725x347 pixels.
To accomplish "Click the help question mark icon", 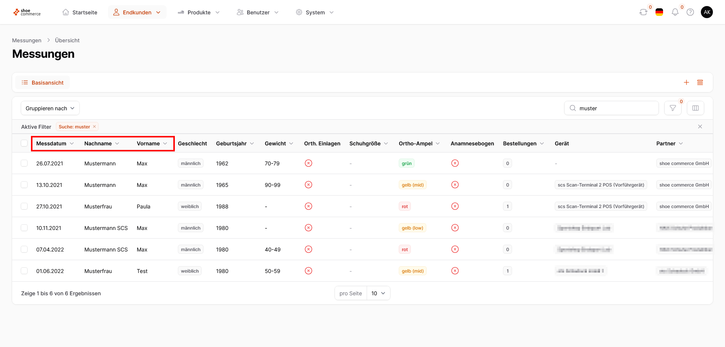I will pos(690,12).
